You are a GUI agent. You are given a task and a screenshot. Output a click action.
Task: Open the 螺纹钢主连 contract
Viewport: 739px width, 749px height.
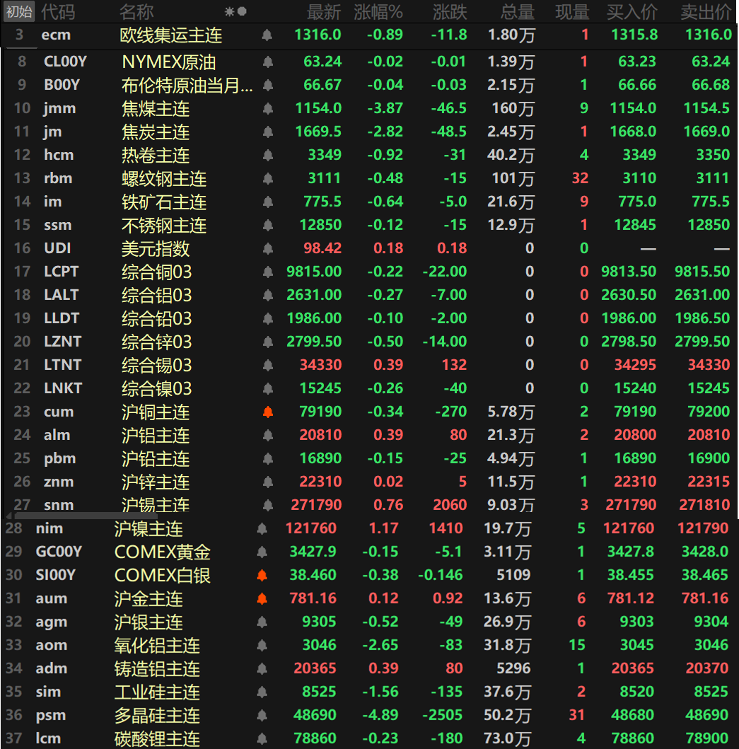click(x=163, y=178)
